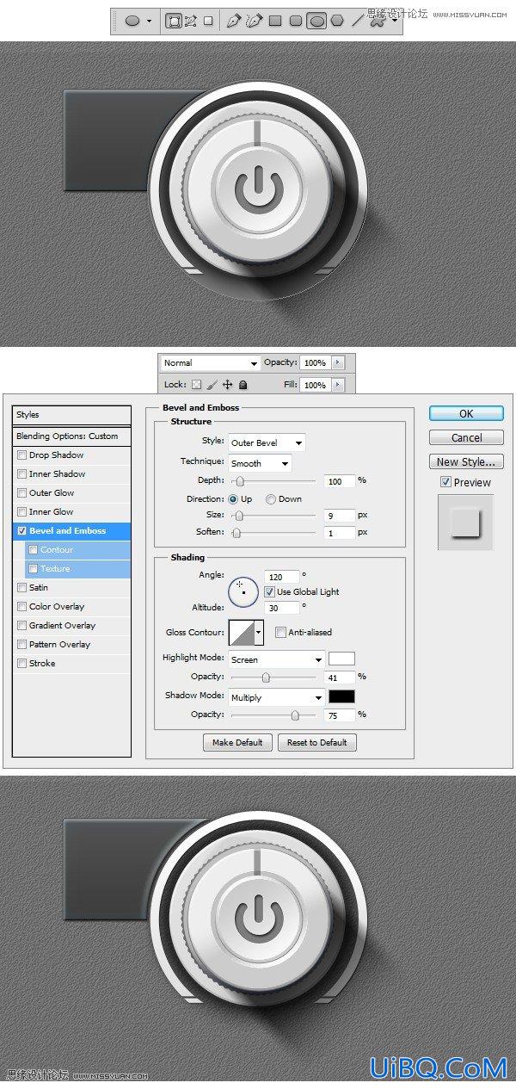Screen dimensions: 516x1089
Task: Click the black shadow color swatch
Action: tap(341, 696)
